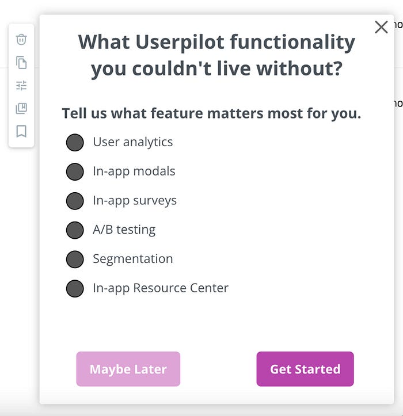Click the bookmark icon in sidebar
The image size is (403, 416).
click(21, 132)
